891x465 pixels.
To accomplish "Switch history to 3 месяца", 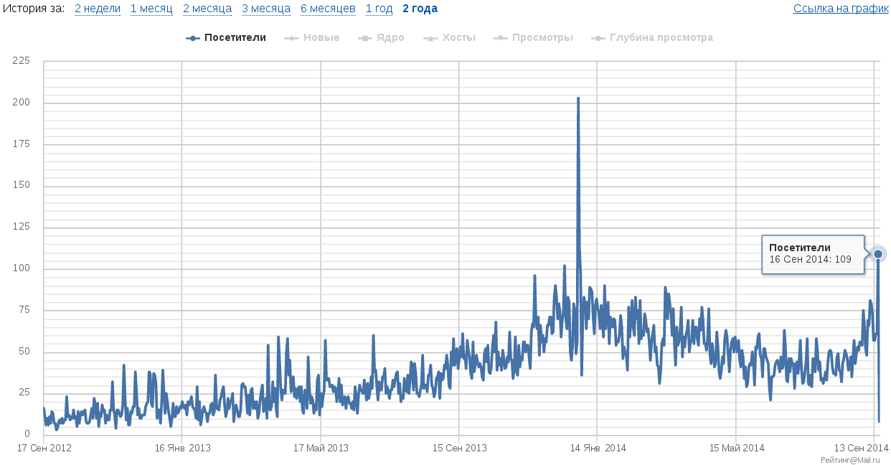I will point(266,9).
